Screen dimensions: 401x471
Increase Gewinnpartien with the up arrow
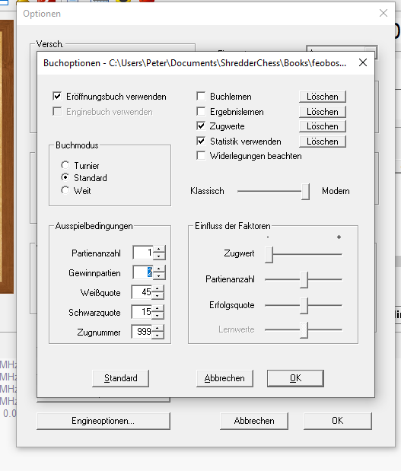[x=159, y=269]
